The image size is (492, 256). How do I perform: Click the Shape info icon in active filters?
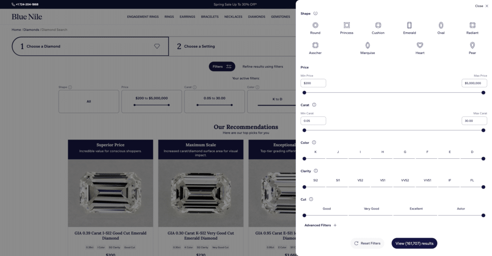(70, 87)
